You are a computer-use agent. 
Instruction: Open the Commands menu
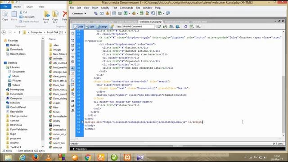[126, 8]
